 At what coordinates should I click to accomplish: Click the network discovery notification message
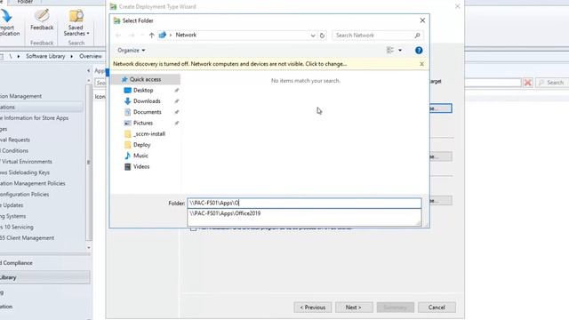click(x=229, y=64)
